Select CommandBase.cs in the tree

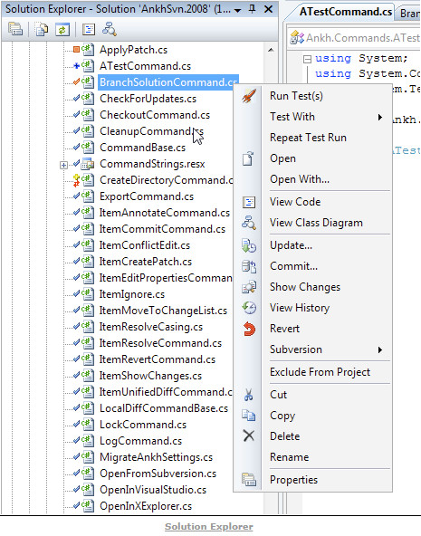click(142, 148)
